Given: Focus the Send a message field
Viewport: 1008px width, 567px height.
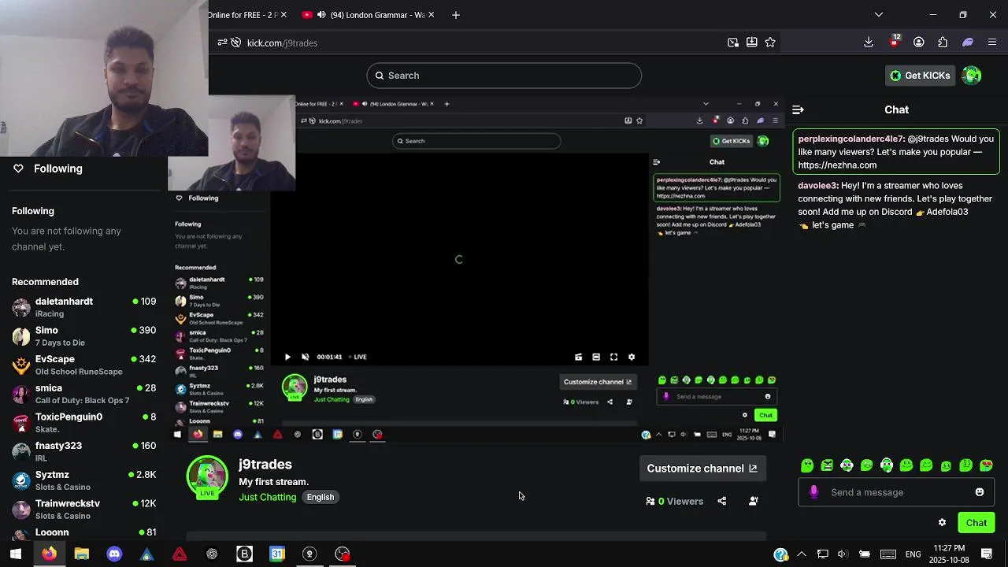Looking at the screenshot, I should tap(896, 492).
